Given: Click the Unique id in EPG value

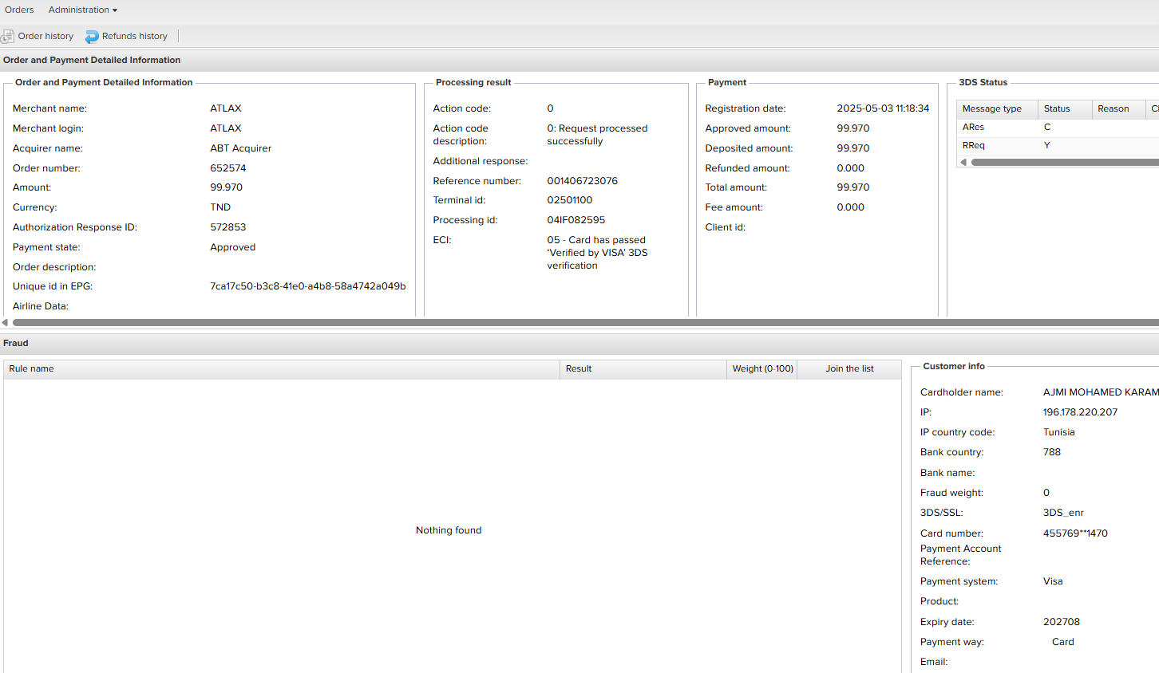Looking at the screenshot, I should 307,286.
